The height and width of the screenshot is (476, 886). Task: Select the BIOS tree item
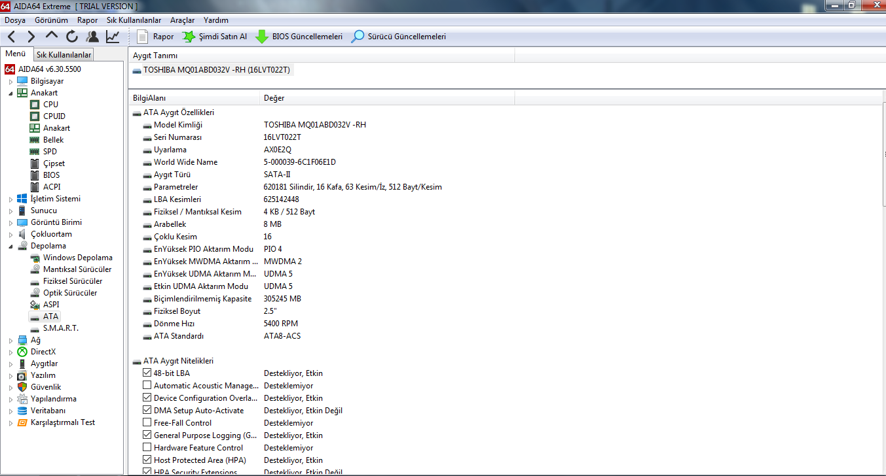pos(51,175)
